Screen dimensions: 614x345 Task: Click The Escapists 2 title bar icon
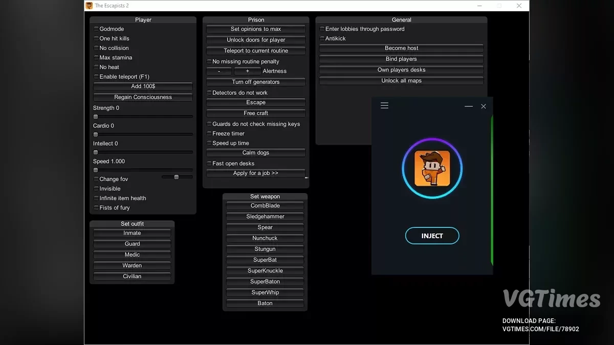89,6
